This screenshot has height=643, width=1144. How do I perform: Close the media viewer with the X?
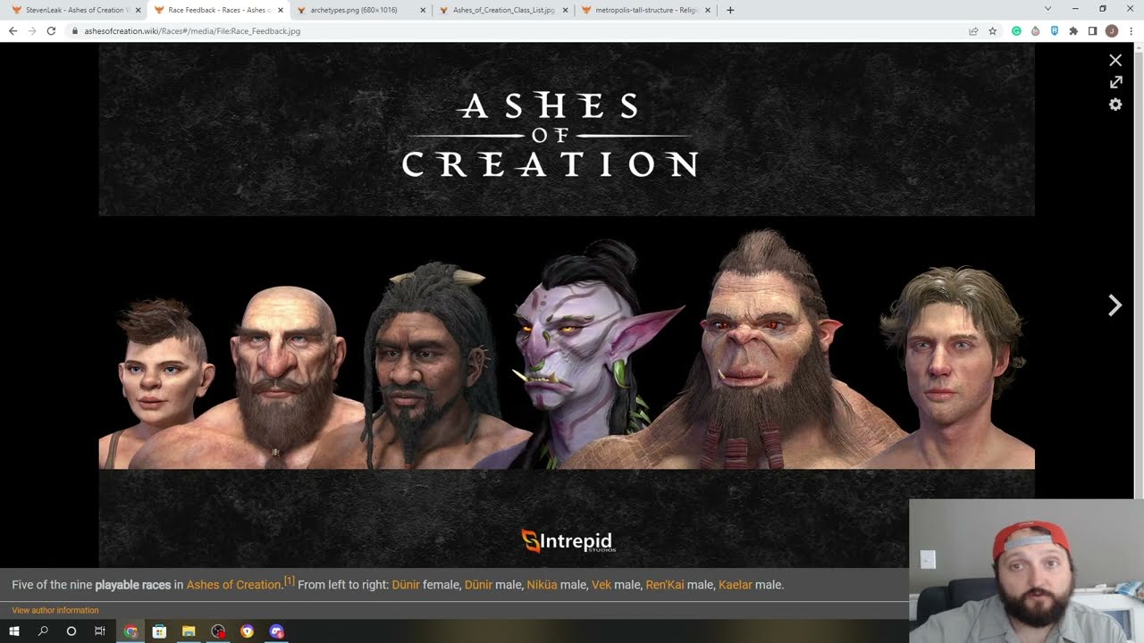1115,61
